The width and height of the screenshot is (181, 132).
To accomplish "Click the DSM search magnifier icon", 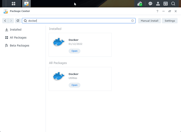I will (x=173, y=4).
